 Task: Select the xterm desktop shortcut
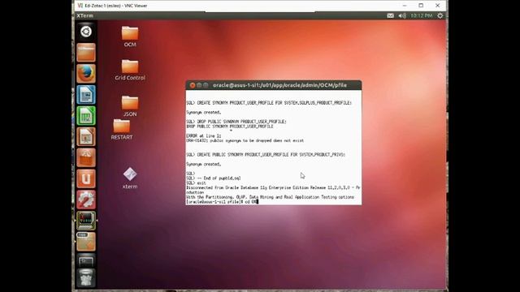[x=130, y=178]
